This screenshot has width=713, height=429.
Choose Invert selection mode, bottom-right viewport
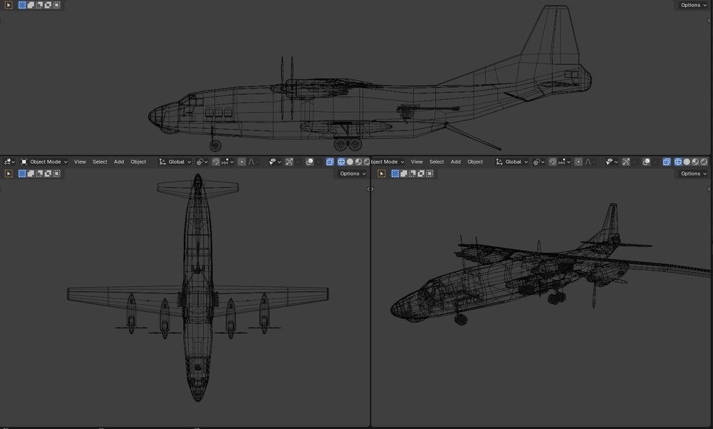(421, 173)
